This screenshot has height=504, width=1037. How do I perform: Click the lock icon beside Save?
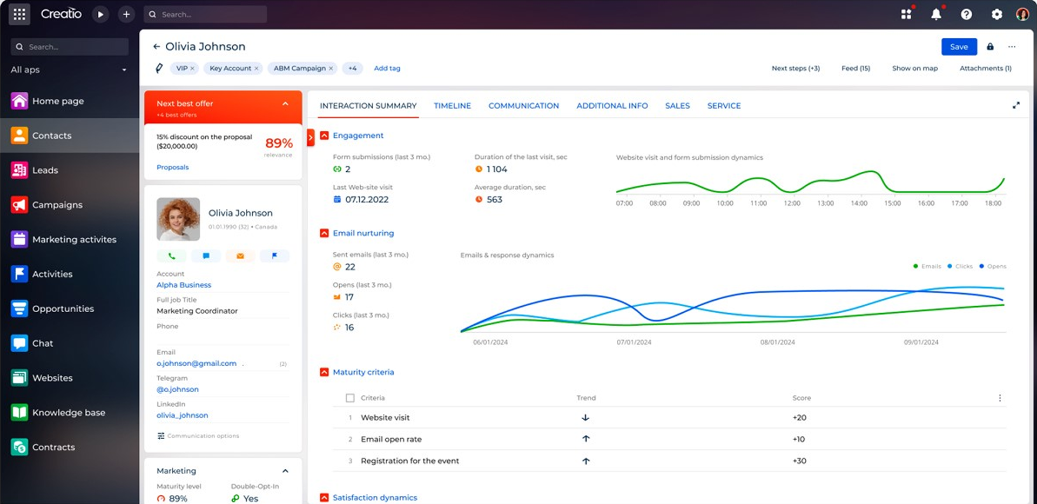click(990, 47)
